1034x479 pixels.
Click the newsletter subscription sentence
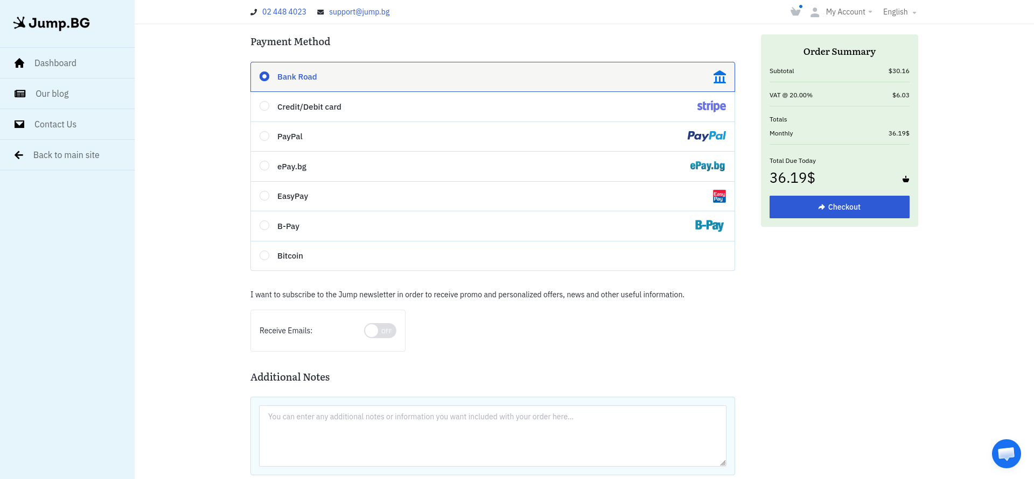[467, 295]
